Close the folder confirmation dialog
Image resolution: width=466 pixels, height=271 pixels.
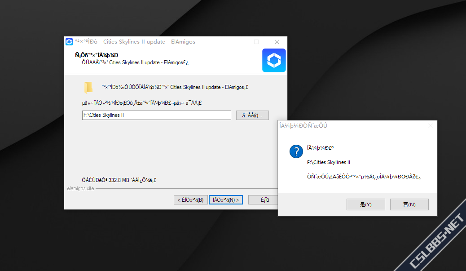(x=430, y=126)
